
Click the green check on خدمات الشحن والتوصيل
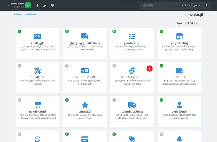pyautogui.click(x=67, y=31)
